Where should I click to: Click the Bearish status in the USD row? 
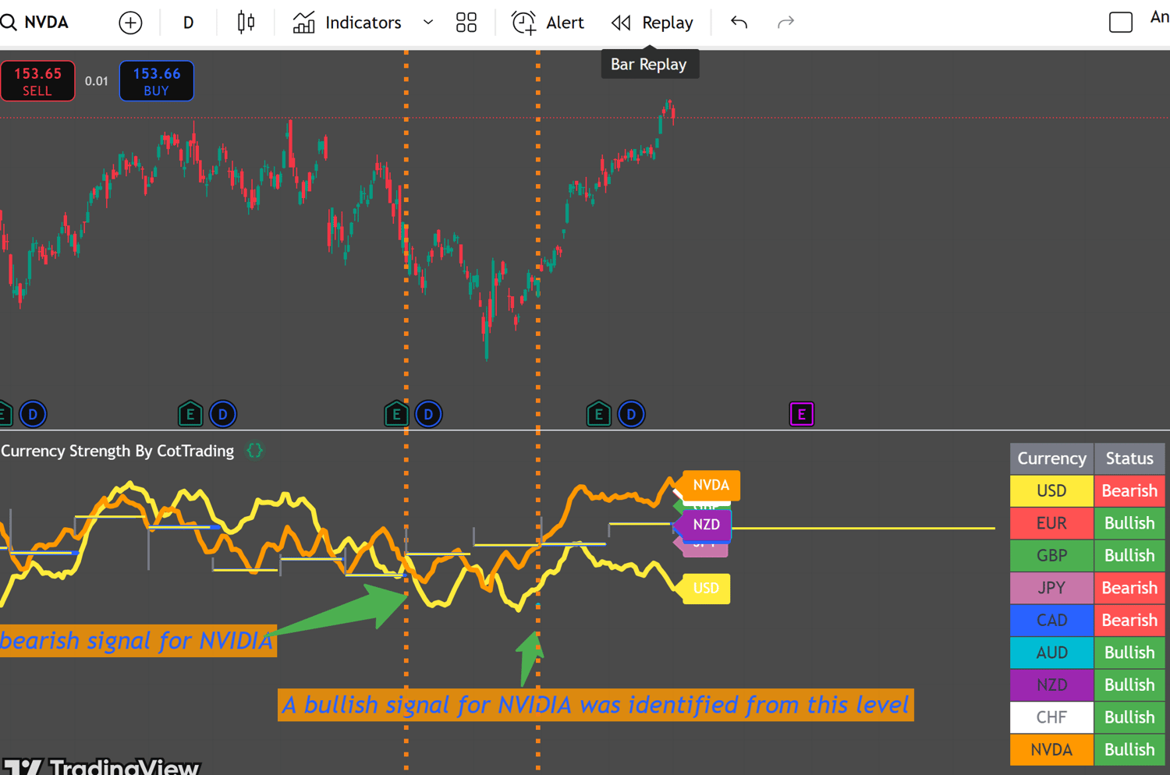(x=1129, y=491)
